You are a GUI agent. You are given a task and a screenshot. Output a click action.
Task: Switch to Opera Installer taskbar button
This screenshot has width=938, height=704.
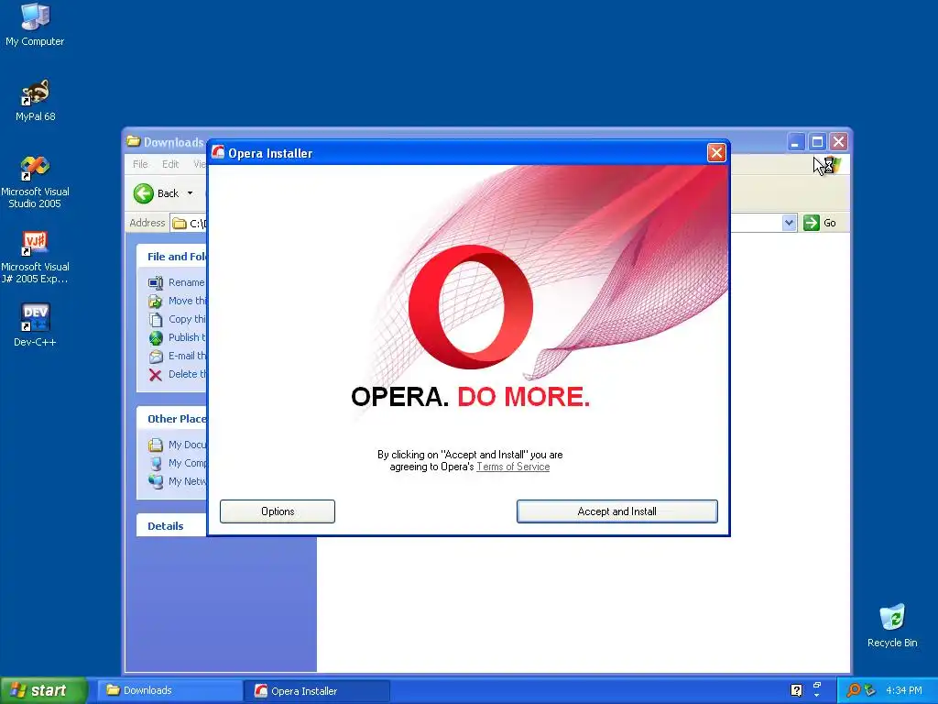point(318,690)
